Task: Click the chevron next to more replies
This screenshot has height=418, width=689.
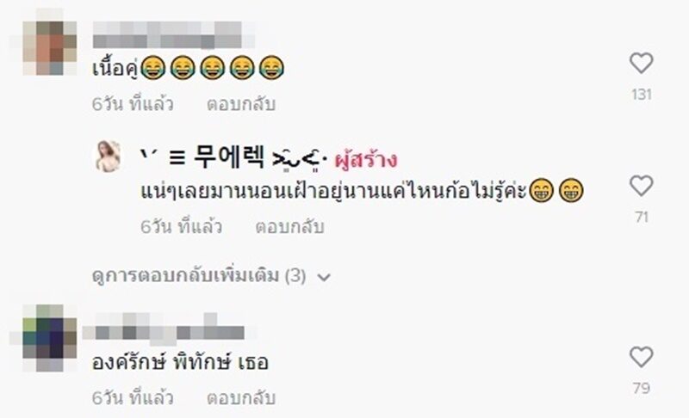Action: 324,277
